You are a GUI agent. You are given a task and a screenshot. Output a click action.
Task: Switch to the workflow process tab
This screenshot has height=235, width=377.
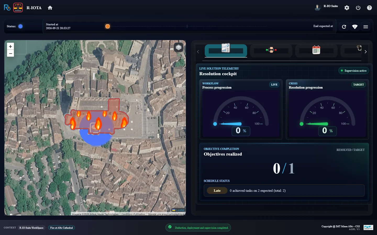pos(271,50)
